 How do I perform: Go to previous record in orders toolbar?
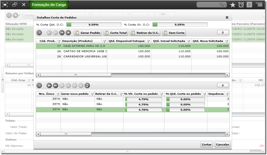point(55,86)
